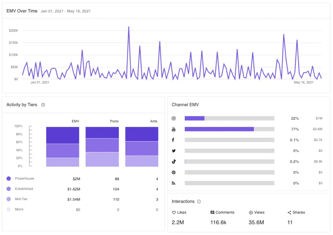333x235 pixels.
Task: Click the Likes heart icon
Action: pos(174,213)
